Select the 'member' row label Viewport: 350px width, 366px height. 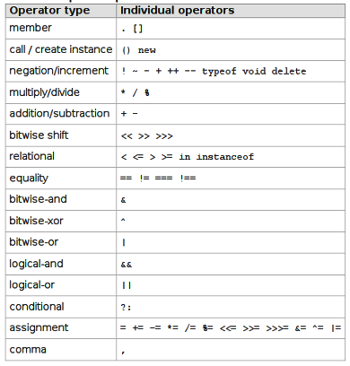tap(31, 28)
